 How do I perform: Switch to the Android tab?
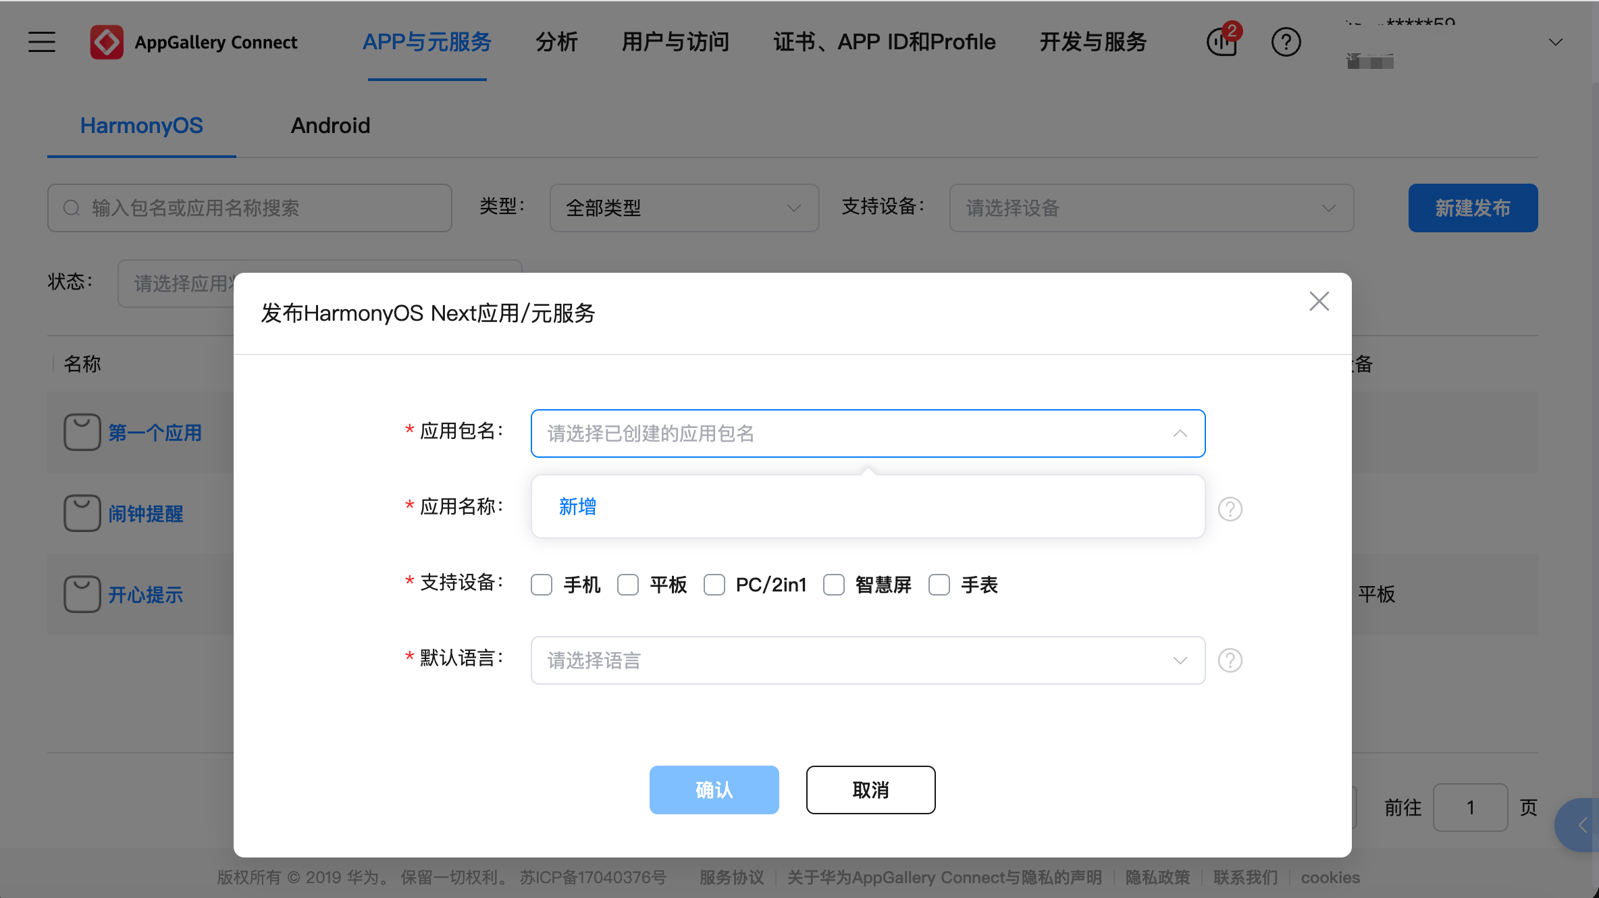click(x=330, y=126)
